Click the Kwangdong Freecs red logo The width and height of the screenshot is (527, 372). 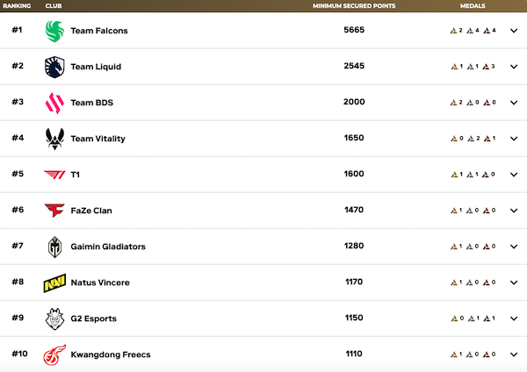click(54, 354)
